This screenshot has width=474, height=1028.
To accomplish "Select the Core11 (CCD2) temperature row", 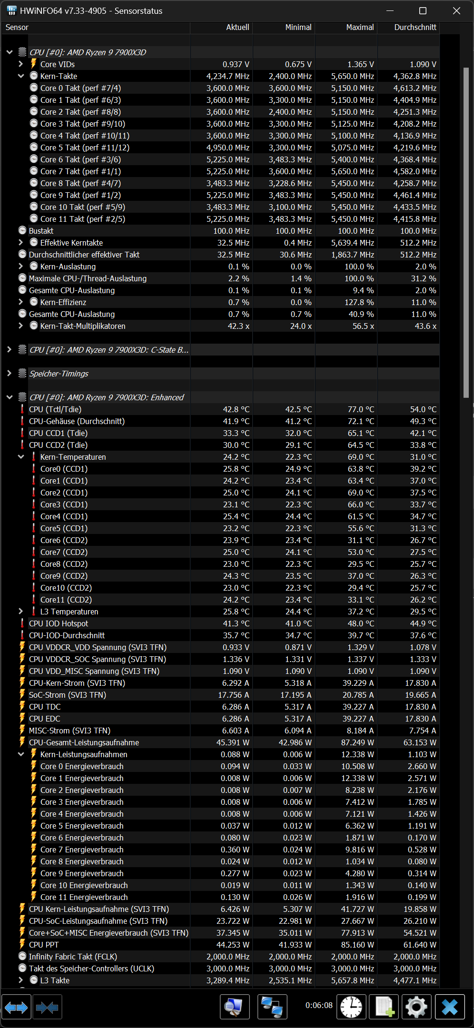I will pyautogui.click(x=220, y=599).
